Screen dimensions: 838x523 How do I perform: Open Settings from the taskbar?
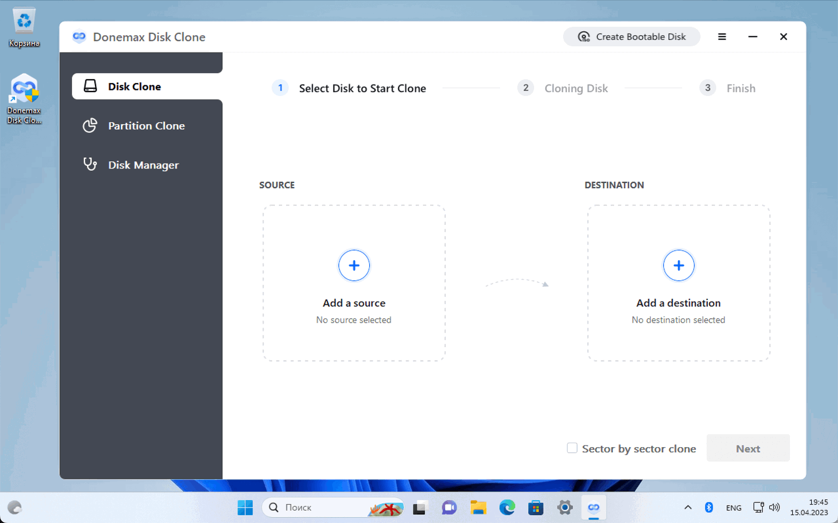565,507
